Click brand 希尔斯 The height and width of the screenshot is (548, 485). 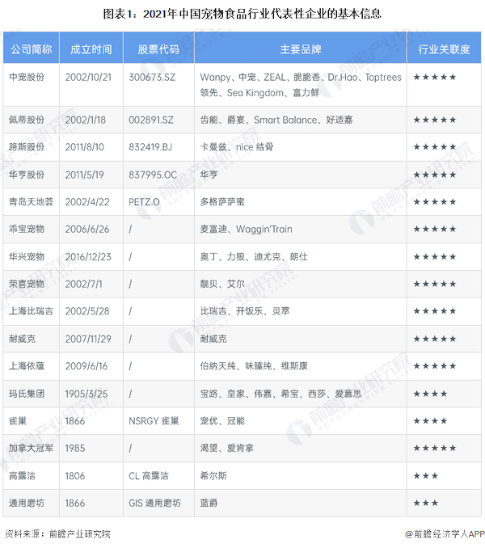[213, 475]
